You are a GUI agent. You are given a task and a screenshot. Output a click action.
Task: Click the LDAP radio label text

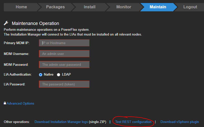[67, 75]
